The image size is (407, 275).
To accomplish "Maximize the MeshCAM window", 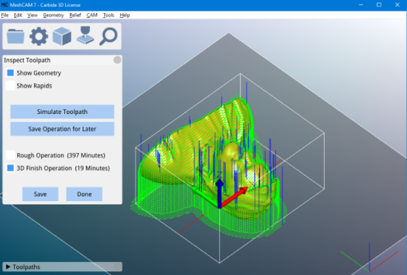I will [379, 5].
